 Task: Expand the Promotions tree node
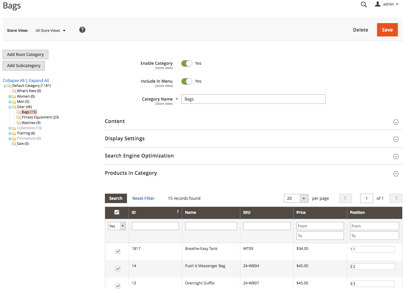pos(10,139)
